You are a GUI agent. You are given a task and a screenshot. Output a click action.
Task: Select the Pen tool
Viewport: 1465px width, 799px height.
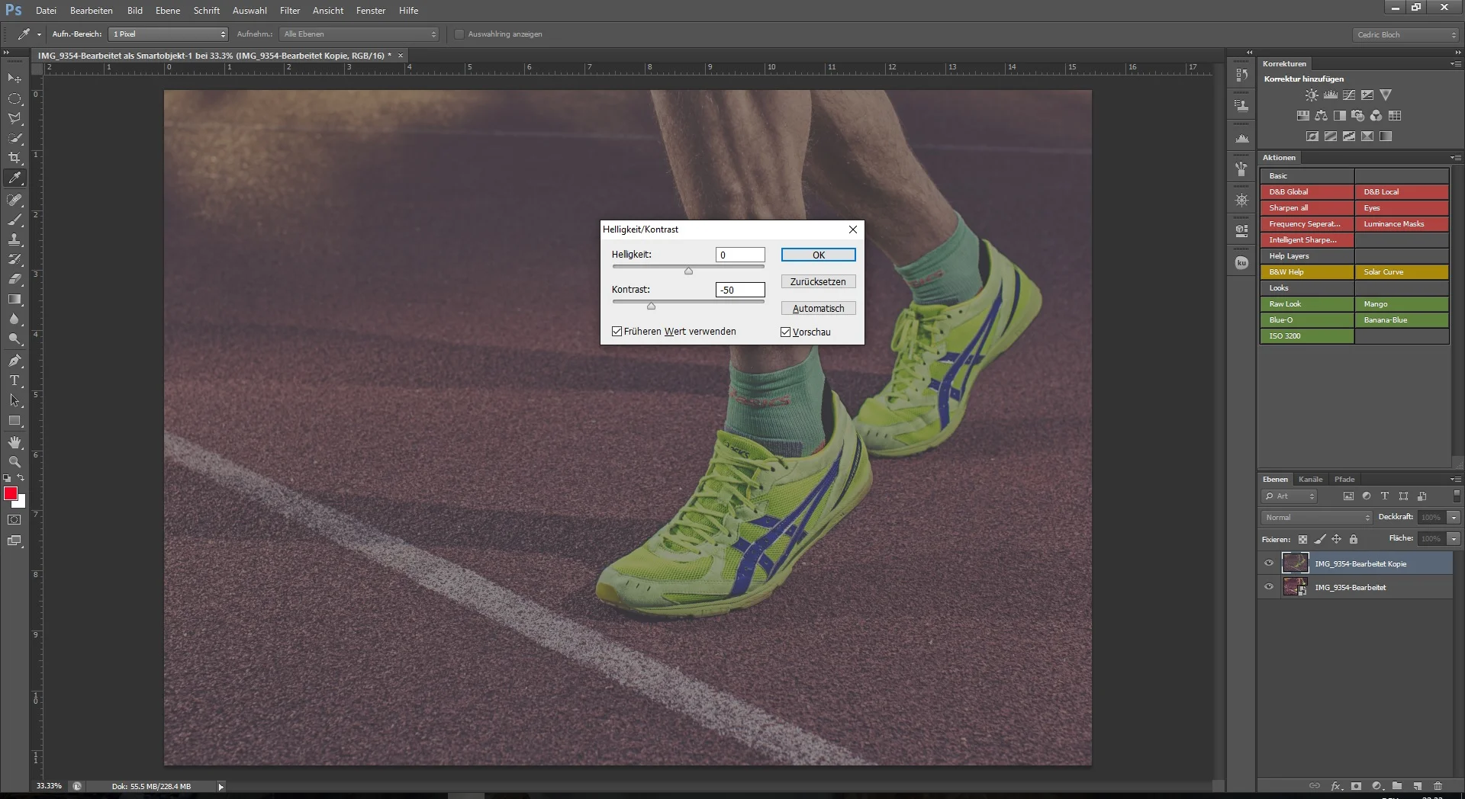pyautogui.click(x=14, y=361)
